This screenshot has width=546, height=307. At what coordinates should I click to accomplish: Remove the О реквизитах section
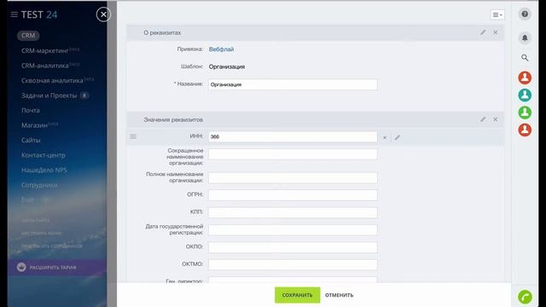click(x=495, y=32)
